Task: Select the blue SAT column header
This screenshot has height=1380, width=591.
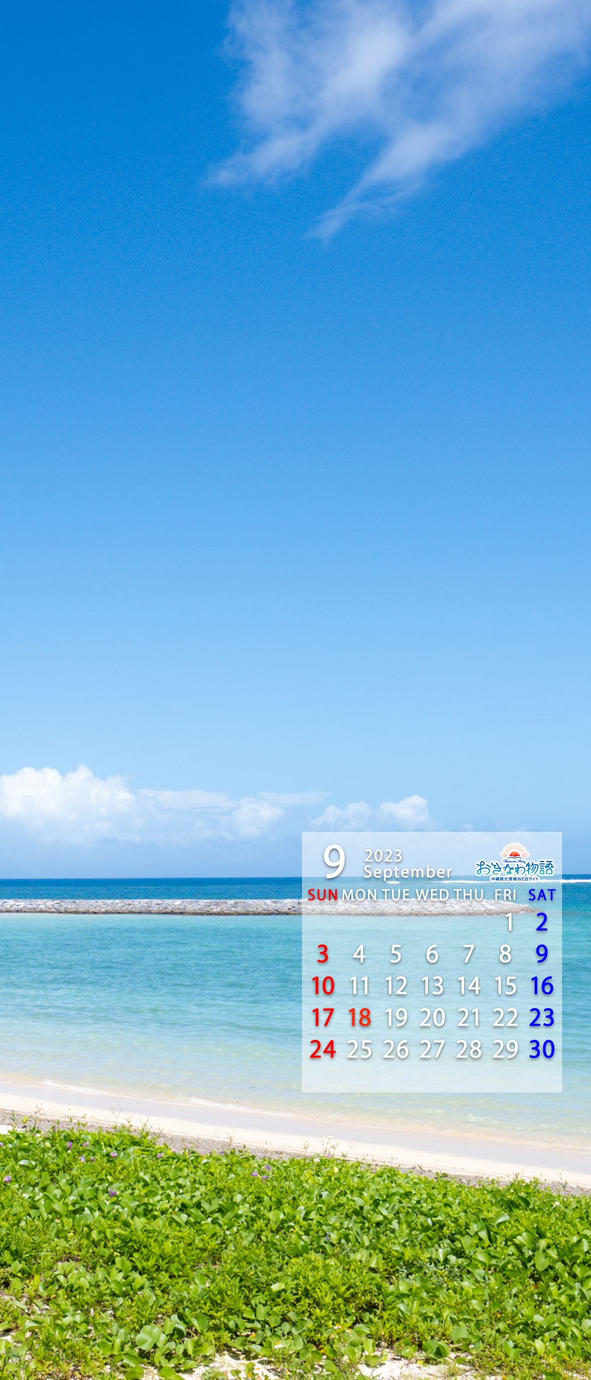Action: coord(542,895)
